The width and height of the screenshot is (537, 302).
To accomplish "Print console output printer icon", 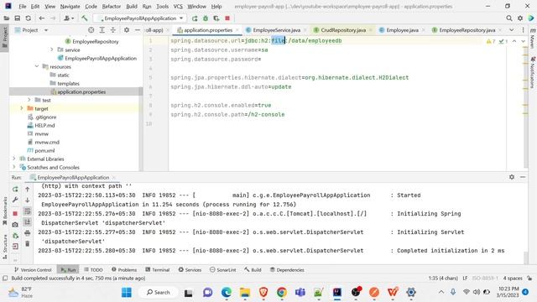I will click(x=28, y=233).
